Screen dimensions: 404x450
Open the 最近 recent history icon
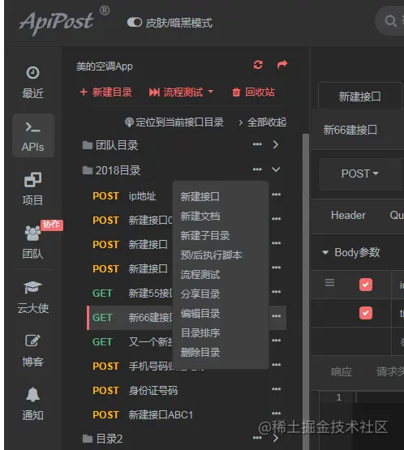click(x=32, y=73)
